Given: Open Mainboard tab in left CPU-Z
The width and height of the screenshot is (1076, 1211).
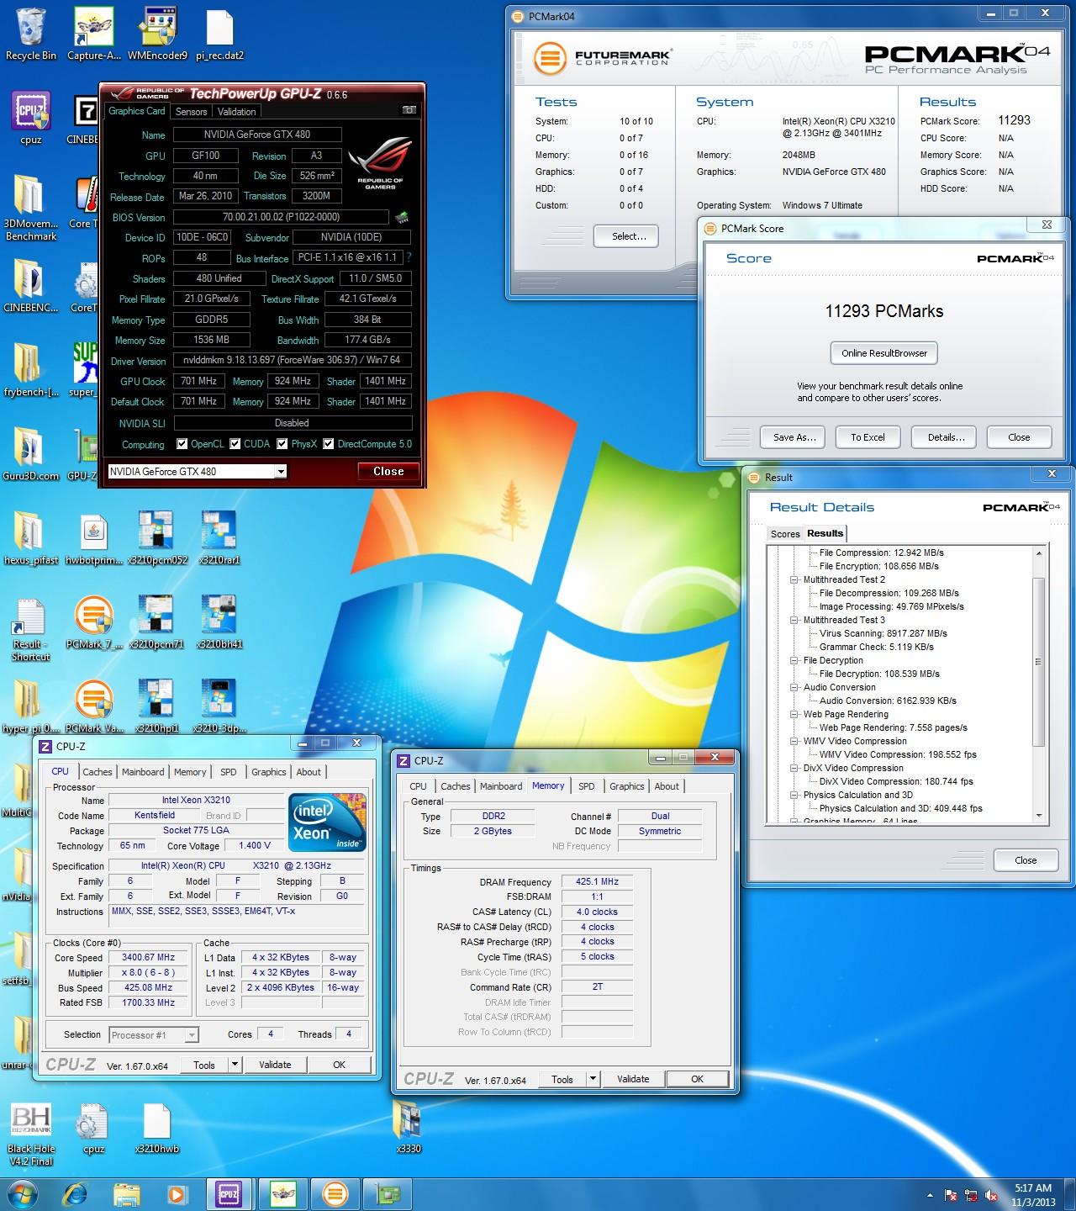Looking at the screenshot, I should coord(143,772).
